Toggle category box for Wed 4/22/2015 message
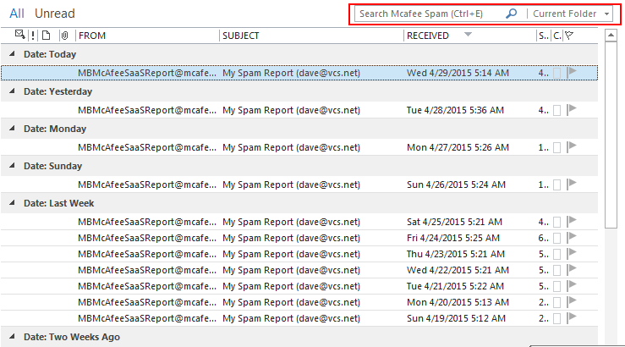Screen dimensions: 625x347 (557, 271)
